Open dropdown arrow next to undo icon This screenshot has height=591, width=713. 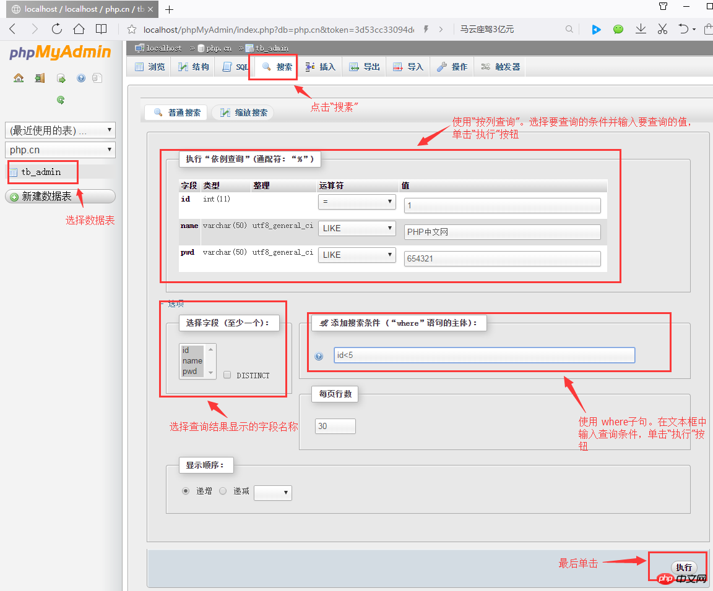pyautogui.click(x=694, y=30)
